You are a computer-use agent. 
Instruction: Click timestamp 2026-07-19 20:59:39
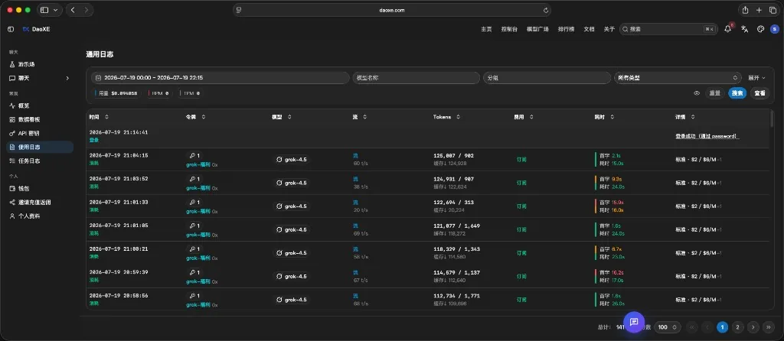tap(119, 272)
